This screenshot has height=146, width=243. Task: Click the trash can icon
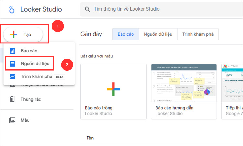click(x=12, y=99)
